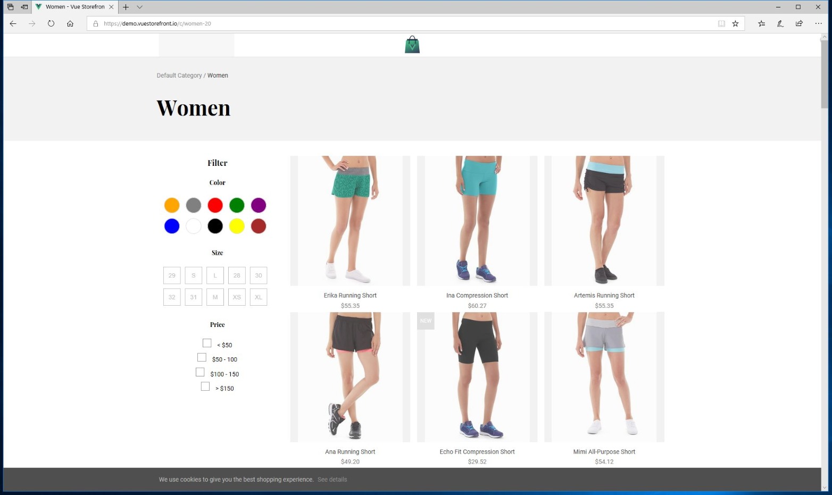Select the orange color filter swatch

point(172,205)
